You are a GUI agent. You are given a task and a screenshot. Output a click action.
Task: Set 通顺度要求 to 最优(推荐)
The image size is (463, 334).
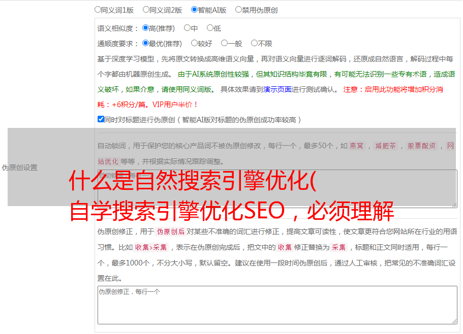tap(145, 43)
